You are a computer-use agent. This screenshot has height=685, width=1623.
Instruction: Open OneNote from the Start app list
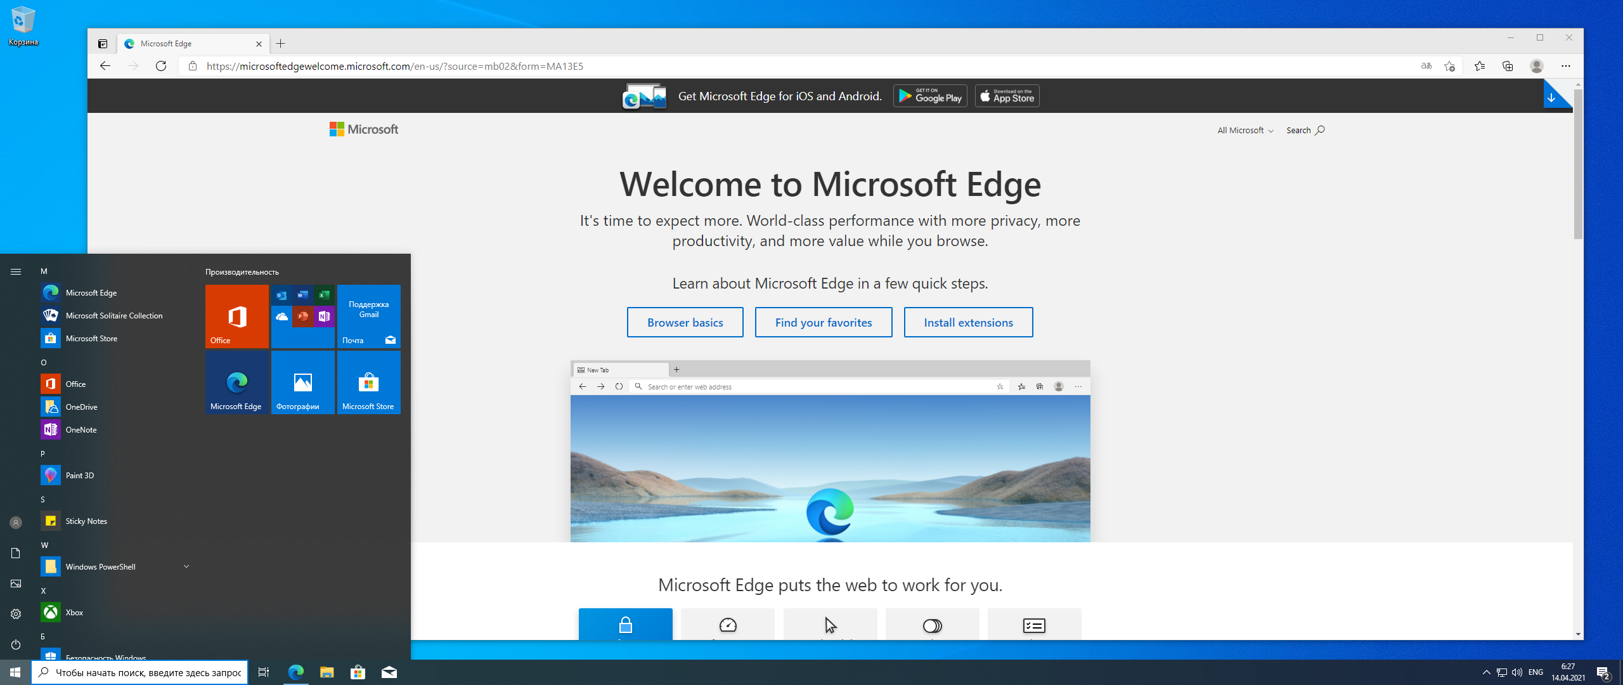click(114, 429)
